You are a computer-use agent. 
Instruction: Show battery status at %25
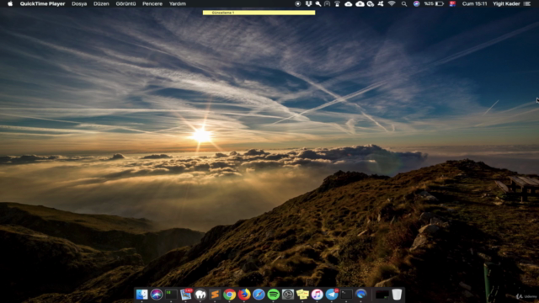[x=434, y=3]
